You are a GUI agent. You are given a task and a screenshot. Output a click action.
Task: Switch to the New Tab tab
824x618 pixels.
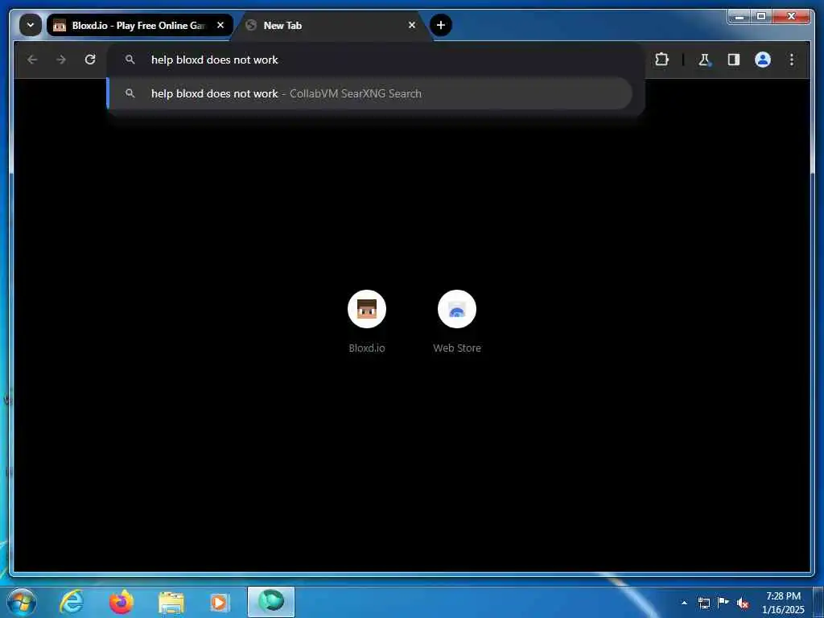coord(332,25)
